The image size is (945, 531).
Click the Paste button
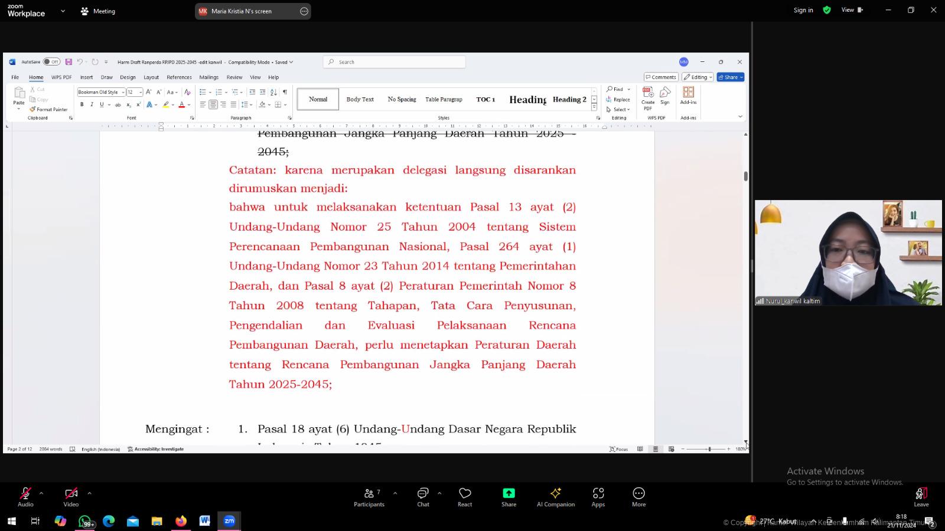(19, 97)
